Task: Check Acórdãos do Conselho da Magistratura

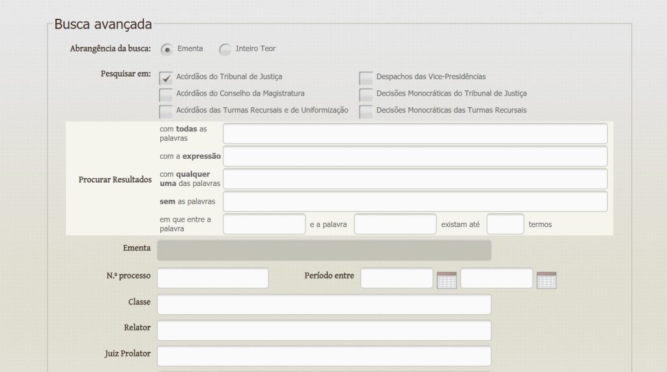Action: tap(166, 94)
